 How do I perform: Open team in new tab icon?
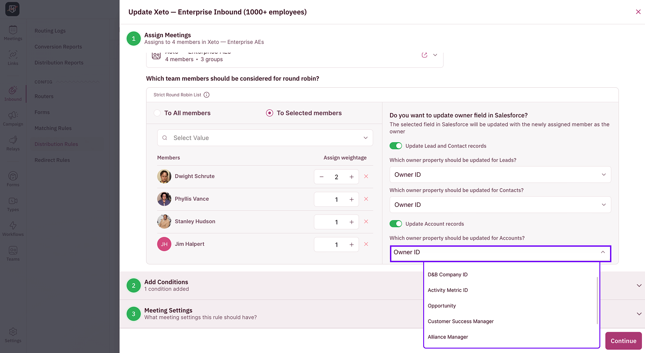[x=424, y=55]
